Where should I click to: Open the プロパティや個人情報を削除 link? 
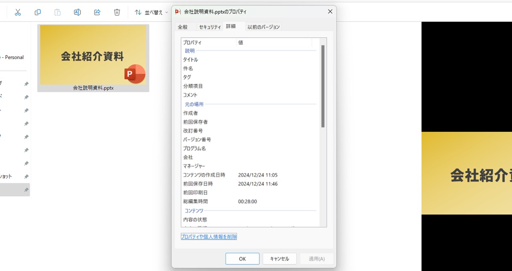[209, 237]
